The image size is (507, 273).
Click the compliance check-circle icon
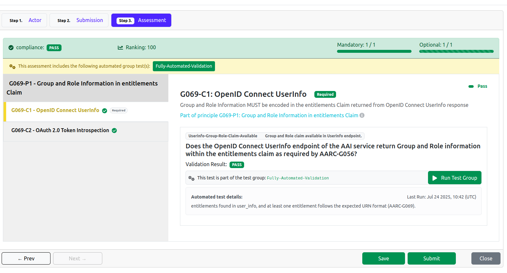(11, 48)
